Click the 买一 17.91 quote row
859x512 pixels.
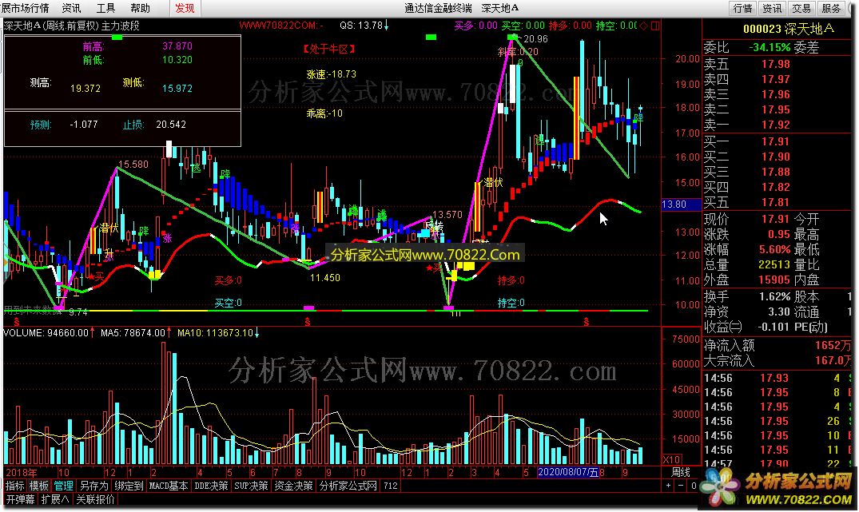pos(778,141)
